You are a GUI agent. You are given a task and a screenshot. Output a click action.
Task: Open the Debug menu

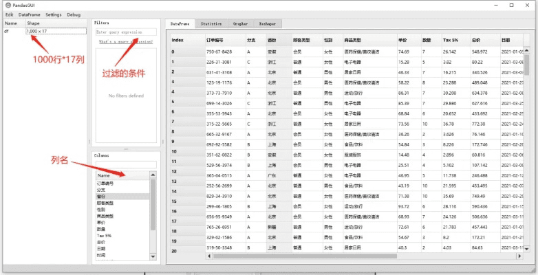[74, 14]
